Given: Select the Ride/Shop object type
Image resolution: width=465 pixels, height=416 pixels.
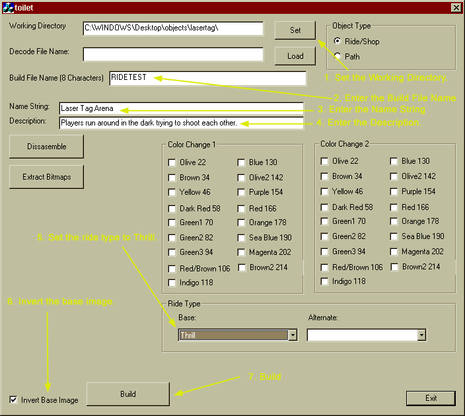Looking at the screenshot, I should pos(337,41).
